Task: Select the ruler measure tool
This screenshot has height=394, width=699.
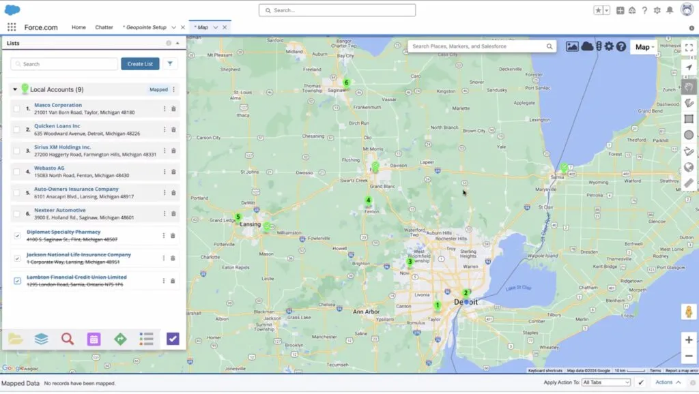Action: click(x=689, y=183)
